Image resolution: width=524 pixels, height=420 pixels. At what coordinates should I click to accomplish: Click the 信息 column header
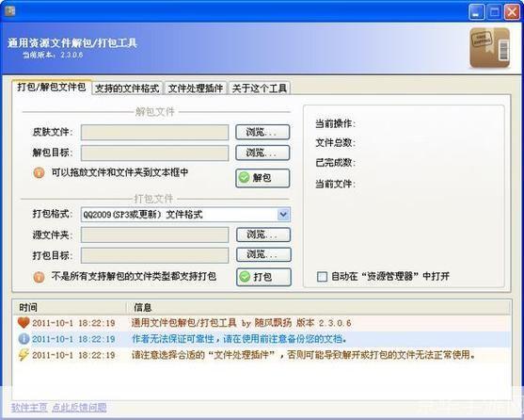(319, 307)
